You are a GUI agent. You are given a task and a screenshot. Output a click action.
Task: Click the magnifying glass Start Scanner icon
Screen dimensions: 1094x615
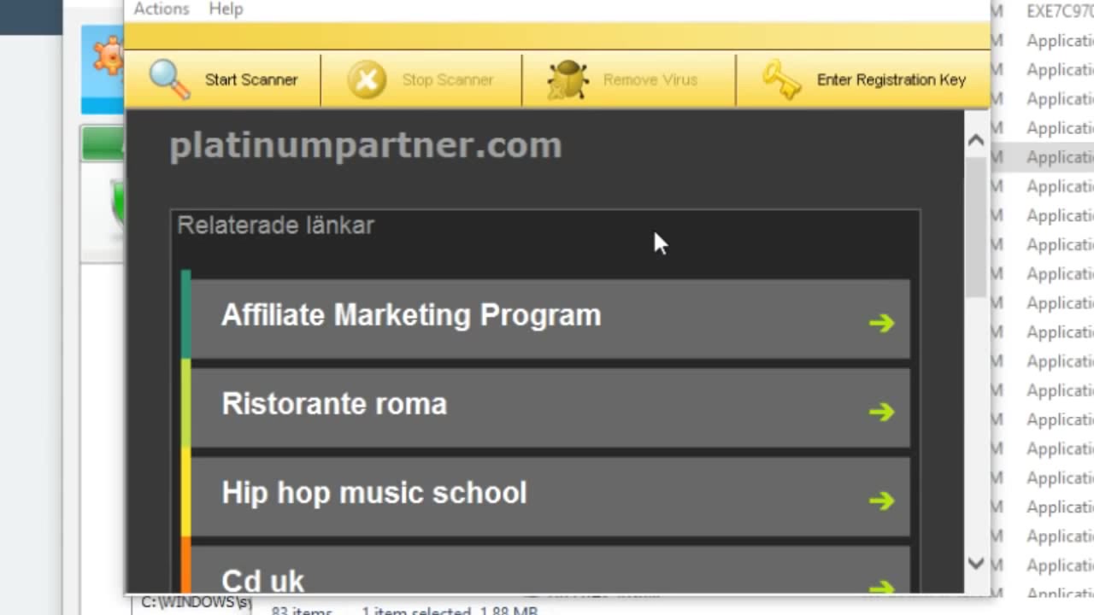[x=169, y=79]
